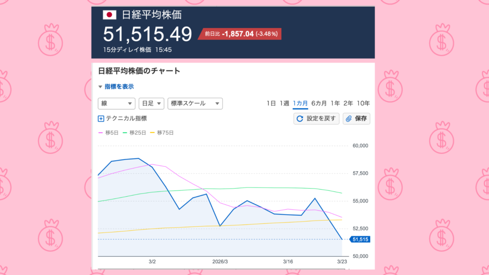Open the 線 chart type dropdown
Image resolution: width=489 pixels, height=275 pixels.
(x=117, y=103)
